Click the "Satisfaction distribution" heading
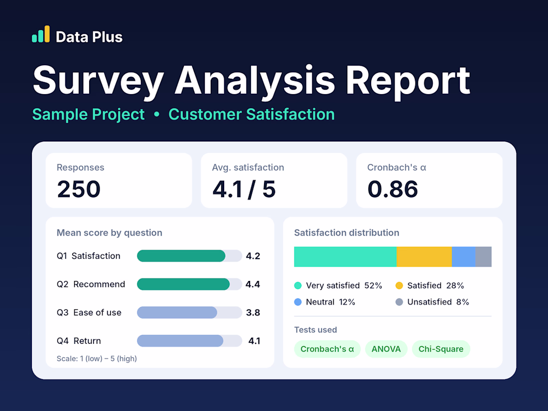This screenshot has height=411, width=548. [347, 233]
